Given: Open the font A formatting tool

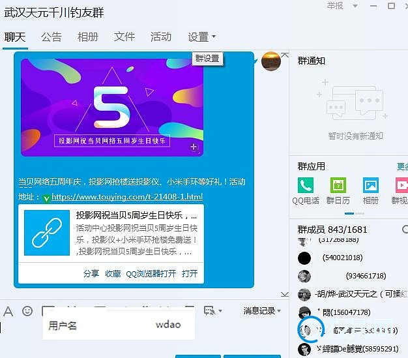Looking at the screenshot, I should click(x=8, y=311).
